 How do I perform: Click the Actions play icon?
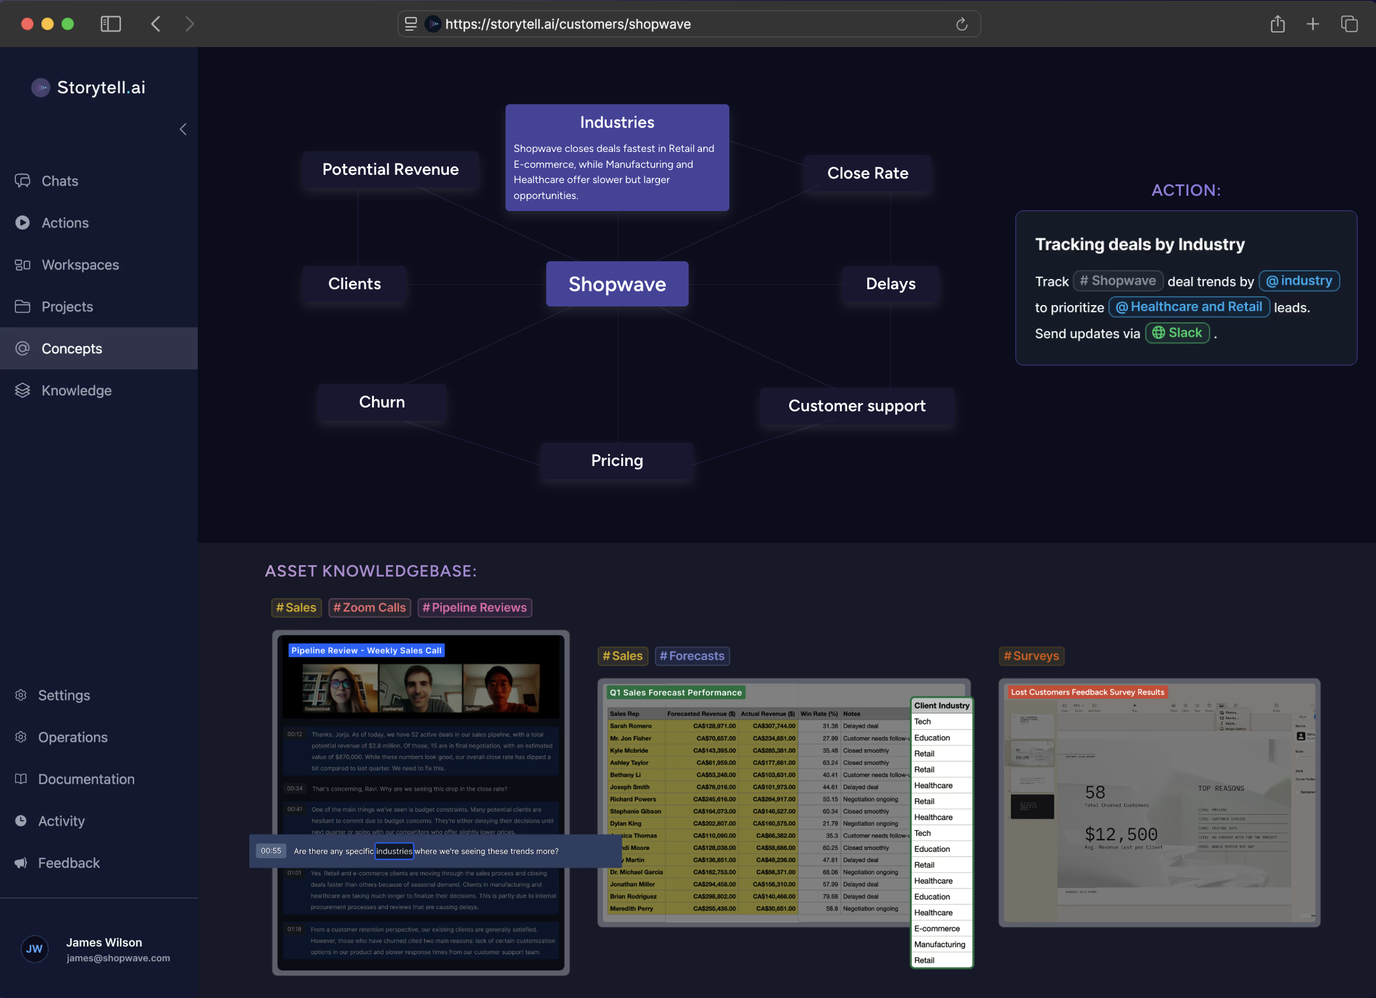[x=23, y=223]
